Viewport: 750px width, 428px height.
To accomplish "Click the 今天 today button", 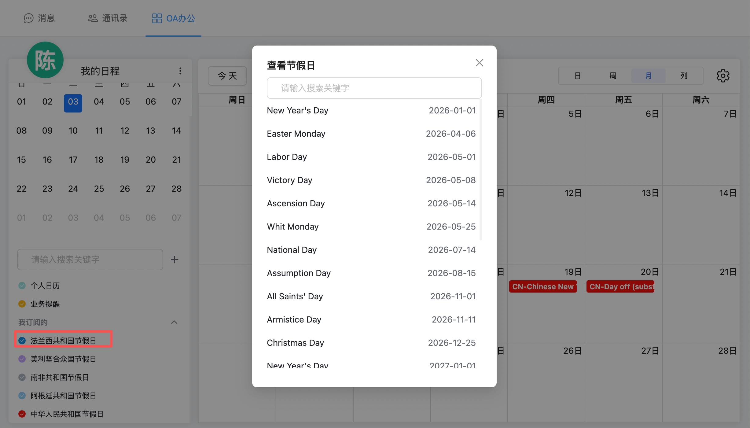I will tap(227, 76).
